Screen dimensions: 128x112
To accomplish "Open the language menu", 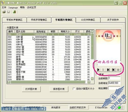I will tap(13, 7).
